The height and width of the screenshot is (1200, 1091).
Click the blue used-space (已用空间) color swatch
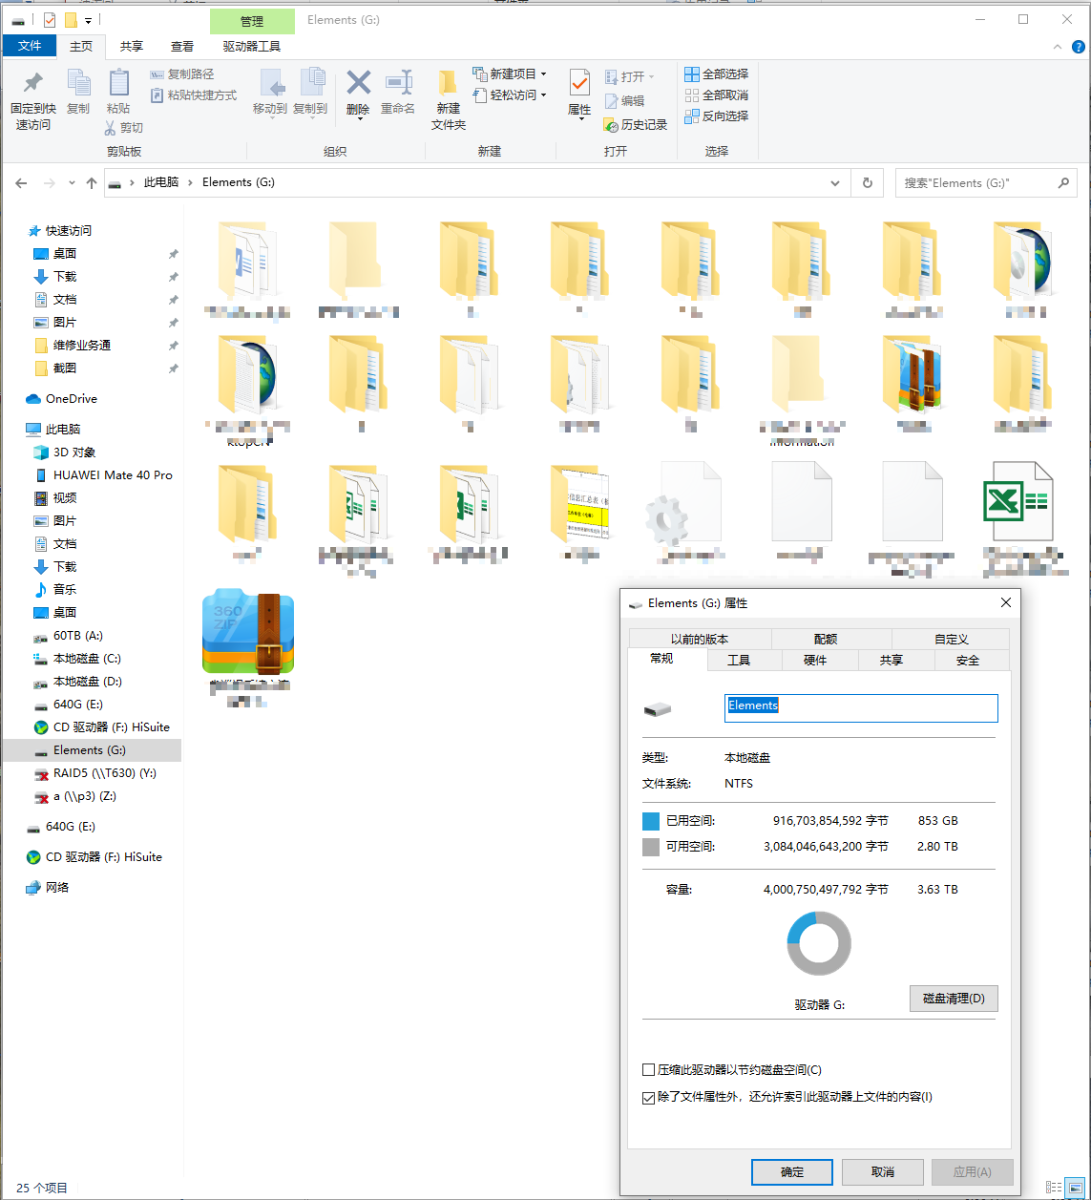point(651,821)
